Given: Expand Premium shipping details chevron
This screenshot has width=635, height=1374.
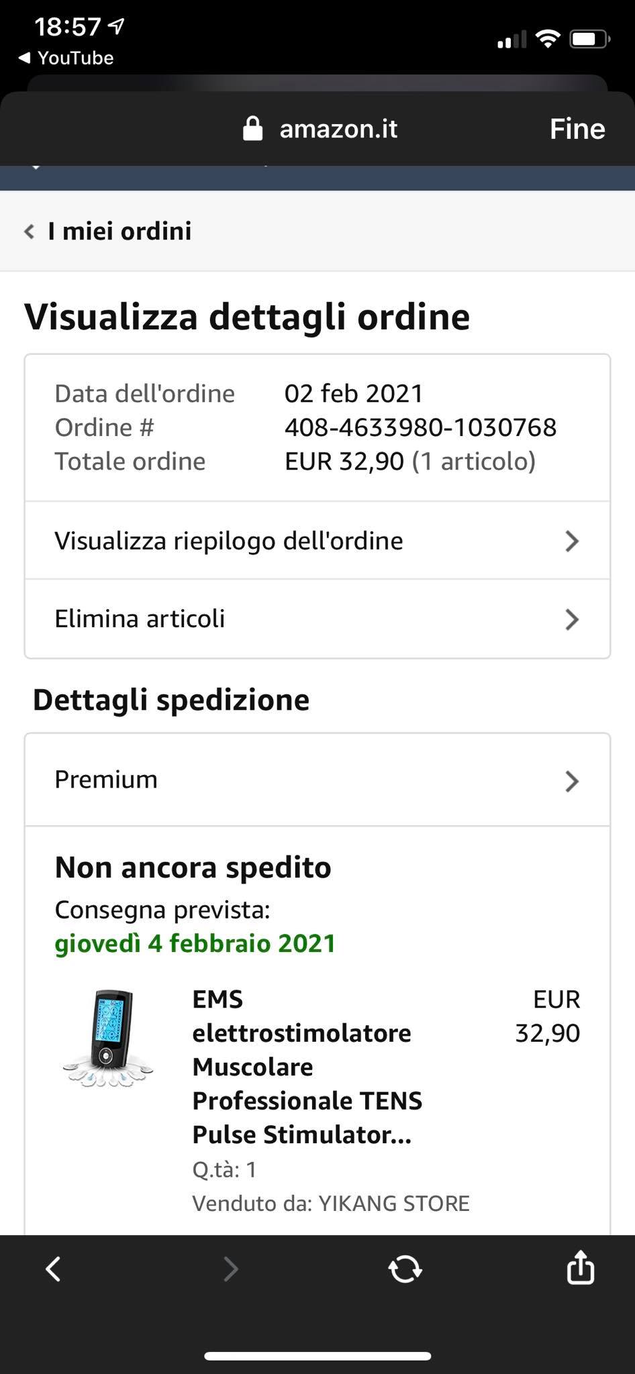Looking at the screenshot, I should 571,781.
